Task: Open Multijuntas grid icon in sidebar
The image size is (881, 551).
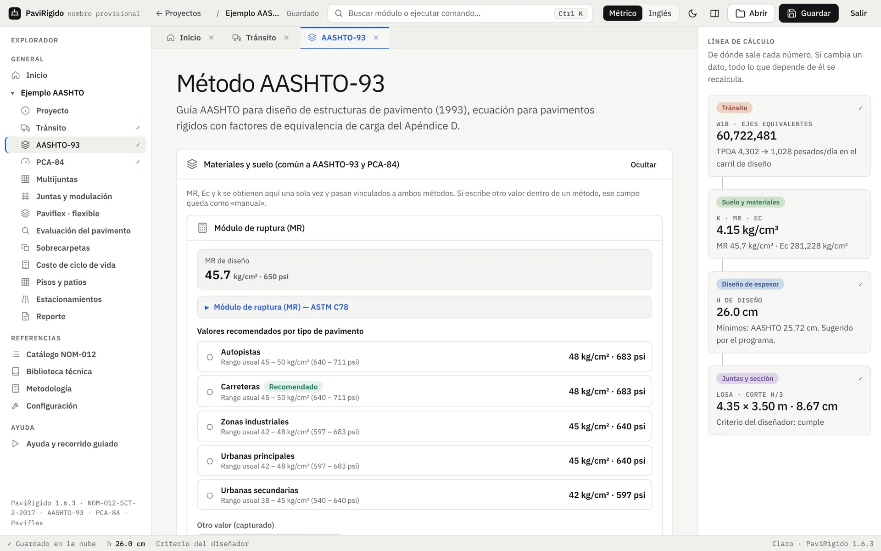Action: tap(25, 179)
